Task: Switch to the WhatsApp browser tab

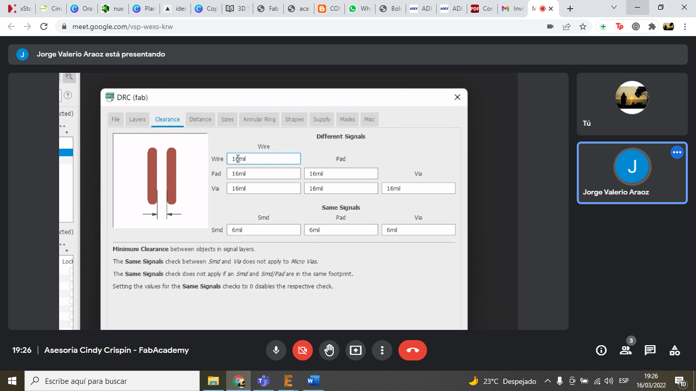Action: pos(359,9)
